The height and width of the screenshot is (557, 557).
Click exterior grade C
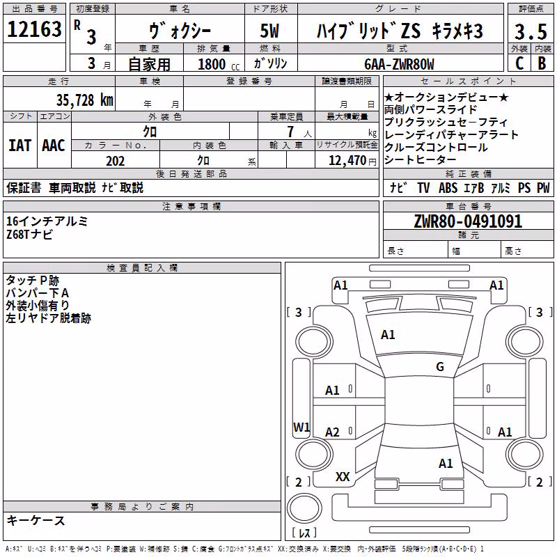pos(519,63)
